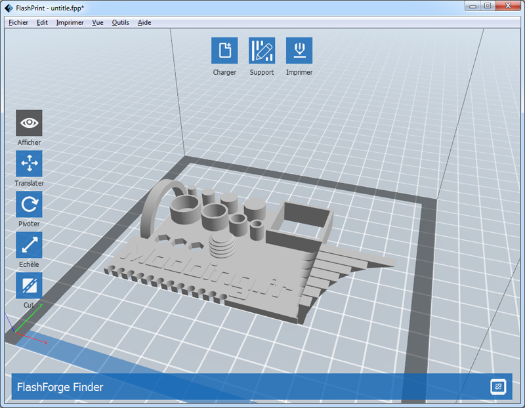The width and height of the screenshot is (525, 408).
Task: Open the Aide menu
Action: pos(144,22)
